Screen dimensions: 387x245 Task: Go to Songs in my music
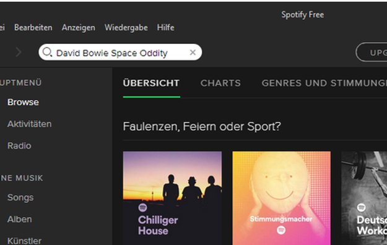[x=20, y=197]
